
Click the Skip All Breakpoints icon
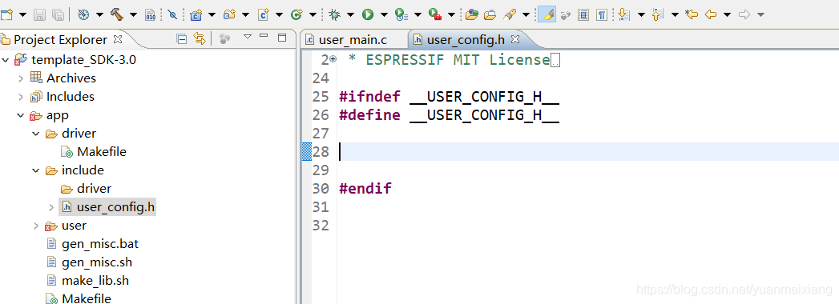(172, 14)
